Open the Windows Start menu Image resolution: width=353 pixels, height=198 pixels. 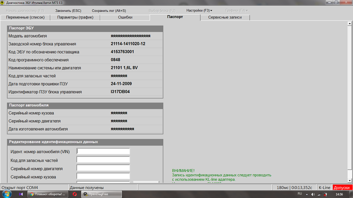click(x=7, y=194)
